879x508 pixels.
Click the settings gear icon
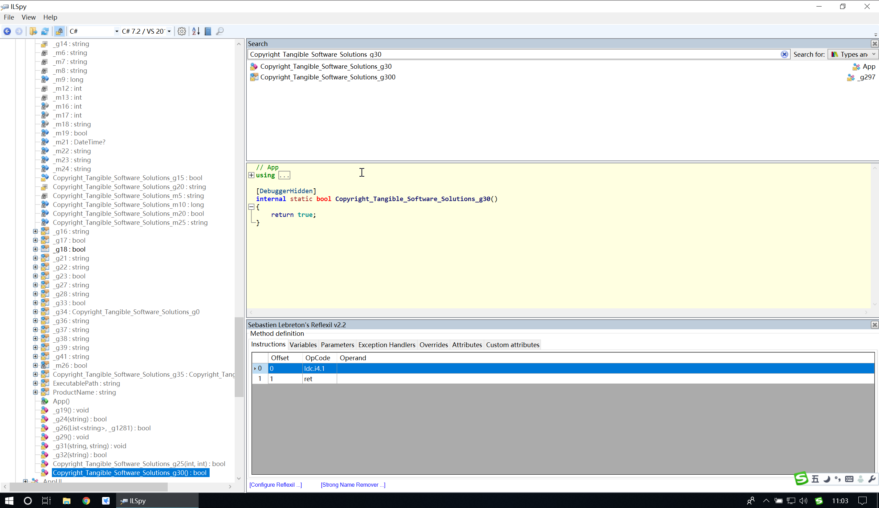click(x=182, y=31)
